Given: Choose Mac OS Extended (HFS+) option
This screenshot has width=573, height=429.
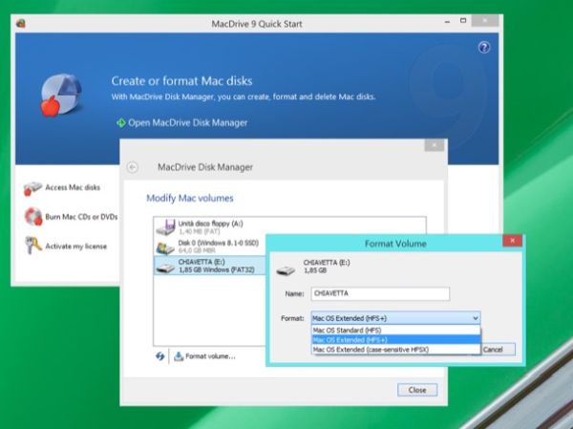Looking at the screenshot, I should tap(395, 340).
